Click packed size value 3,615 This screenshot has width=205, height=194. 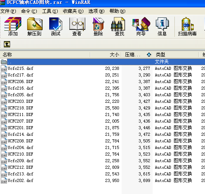tap(144, 174)
